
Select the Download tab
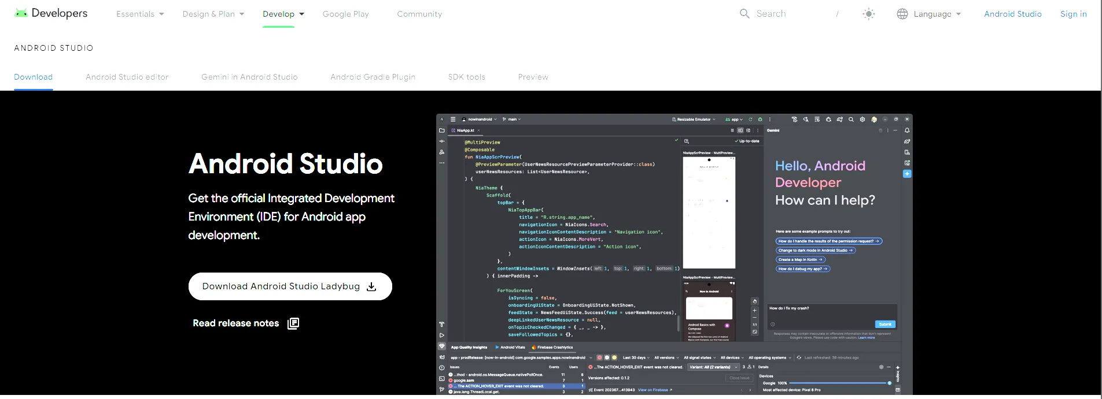(34, 77)
